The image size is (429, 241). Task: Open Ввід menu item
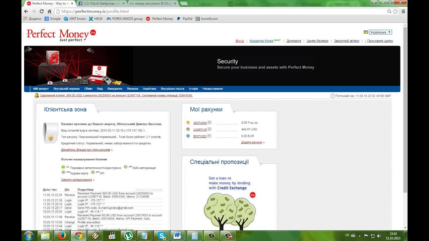point(100,89)
